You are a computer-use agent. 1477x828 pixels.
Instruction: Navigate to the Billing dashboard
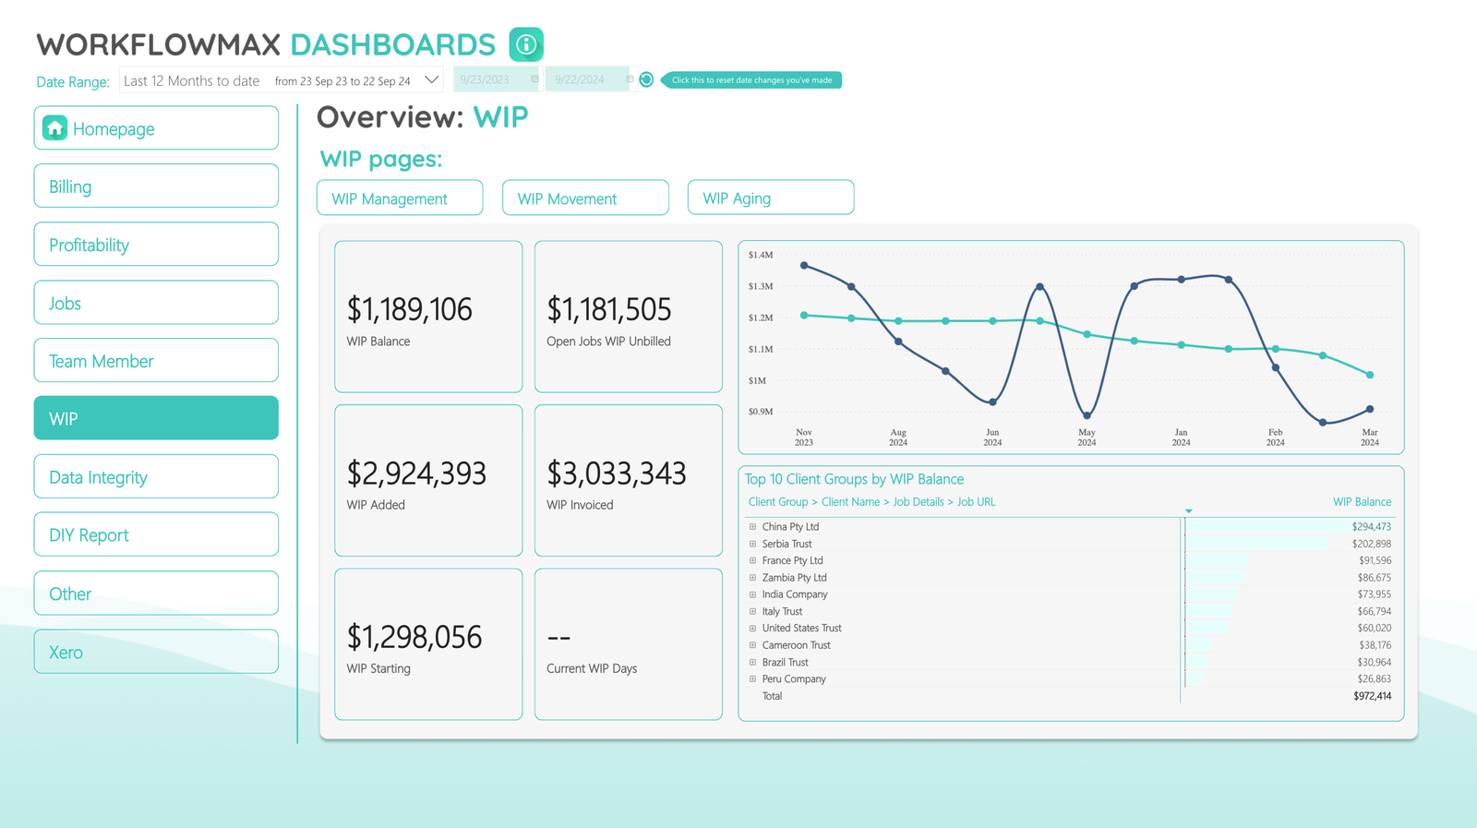point(156,186)
